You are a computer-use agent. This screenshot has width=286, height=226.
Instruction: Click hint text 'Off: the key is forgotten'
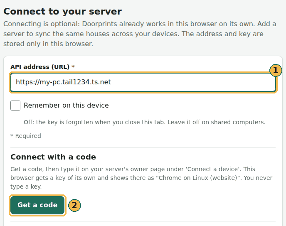tap(145, 122)
